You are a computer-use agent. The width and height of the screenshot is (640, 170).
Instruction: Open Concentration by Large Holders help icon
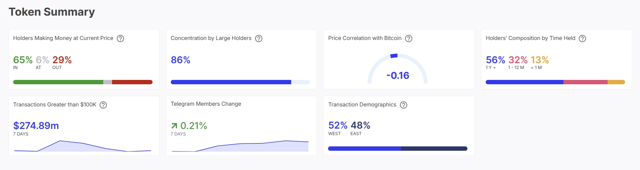(259, 39)
